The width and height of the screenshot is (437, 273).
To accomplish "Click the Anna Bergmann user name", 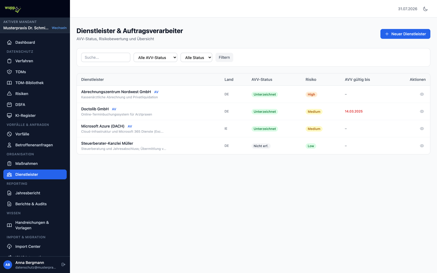I will click(x=29, y=262).
